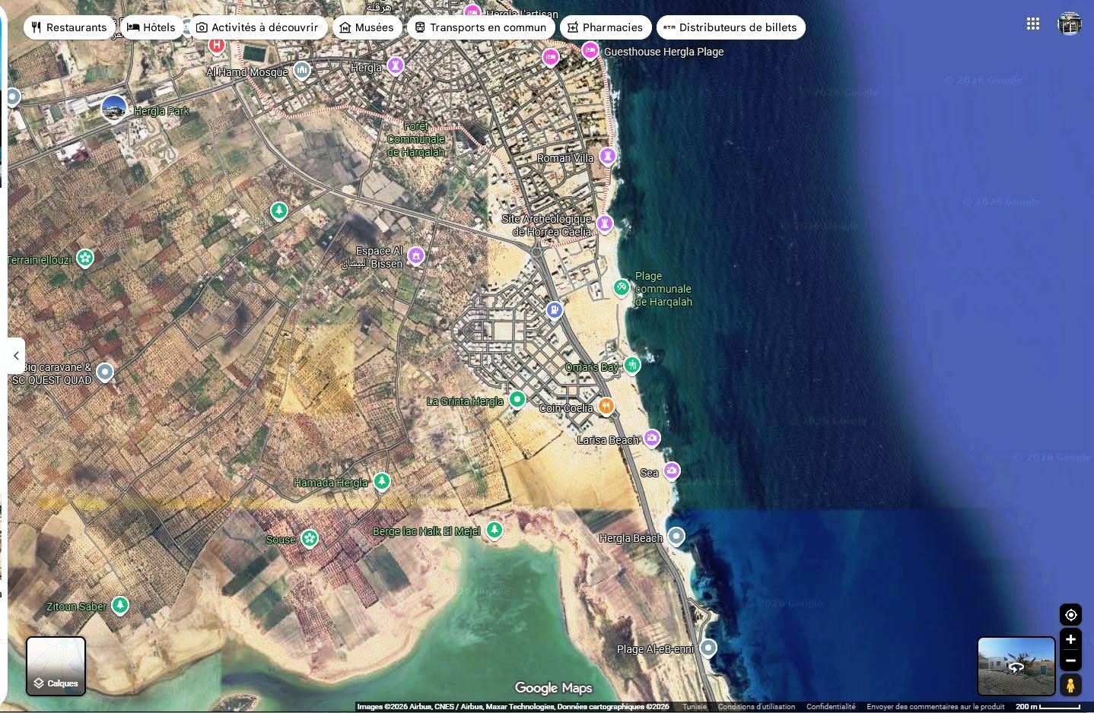Select the Al Hamd Mosque pin
1094x713 pixels.
(302, 71)
